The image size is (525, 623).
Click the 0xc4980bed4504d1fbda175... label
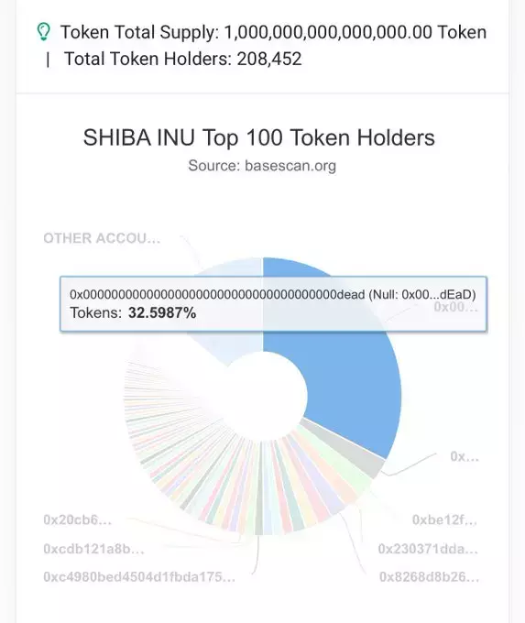139,576
